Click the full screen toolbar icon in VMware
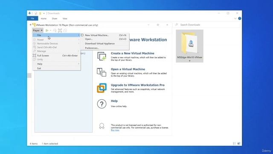 point(60,30)
